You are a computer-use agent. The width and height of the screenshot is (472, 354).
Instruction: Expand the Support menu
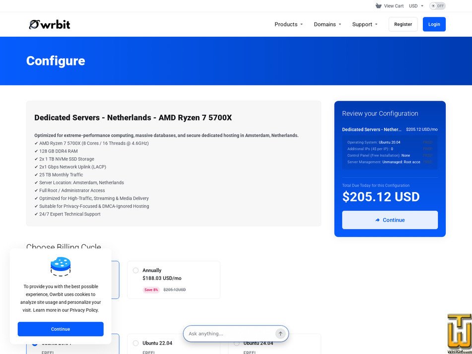(x=364, y=24)
